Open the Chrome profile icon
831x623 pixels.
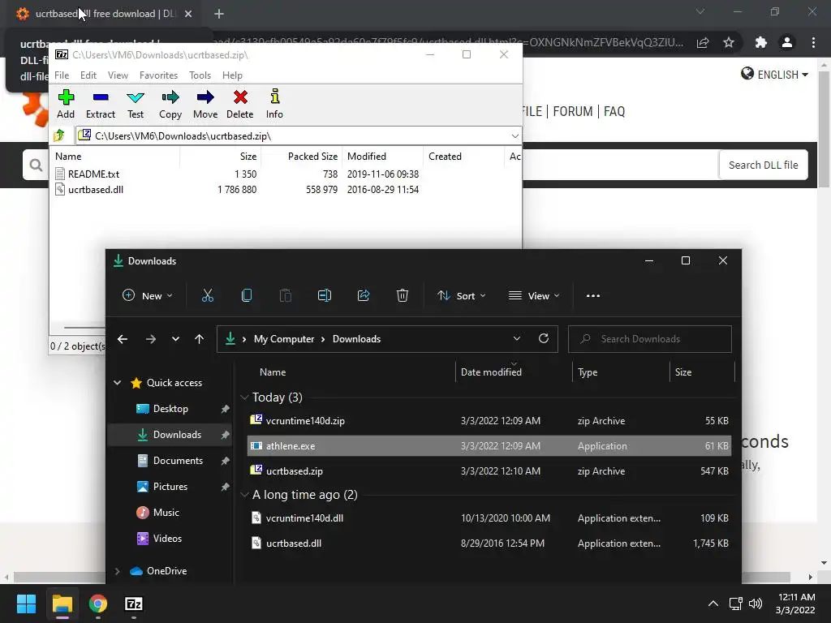click(x=787, y=42)
